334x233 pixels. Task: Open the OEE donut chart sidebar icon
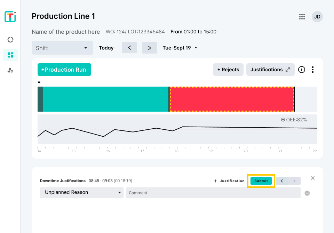coord(10,40)
